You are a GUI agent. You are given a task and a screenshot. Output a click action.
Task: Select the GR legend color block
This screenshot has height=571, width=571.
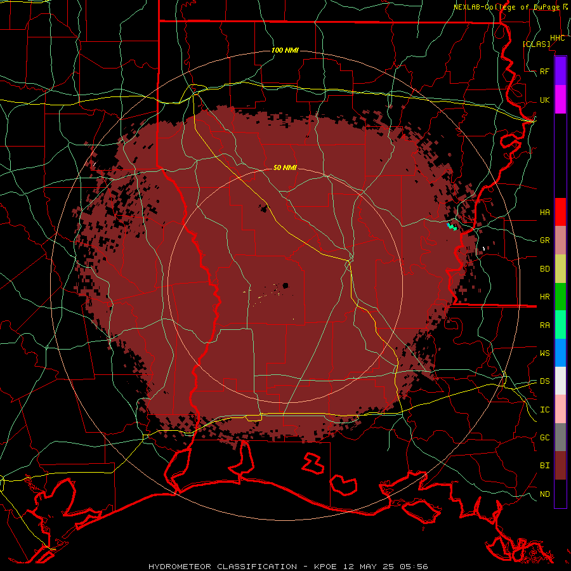560,240
